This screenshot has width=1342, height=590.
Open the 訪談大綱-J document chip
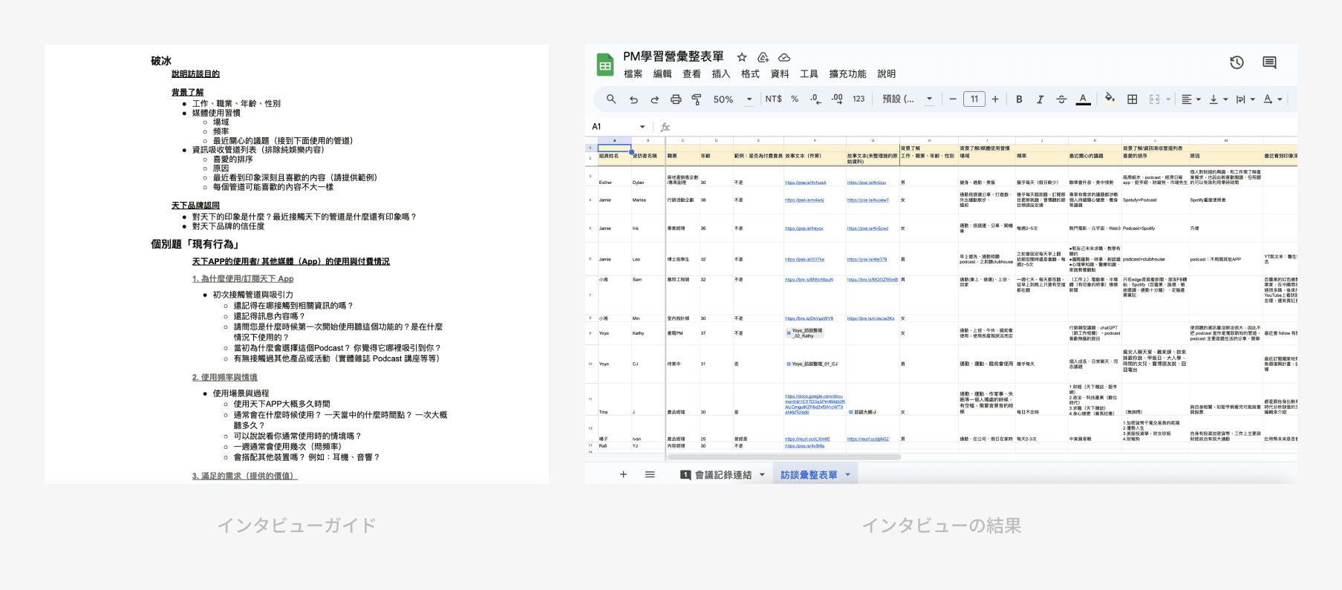(x=863, y=412)
